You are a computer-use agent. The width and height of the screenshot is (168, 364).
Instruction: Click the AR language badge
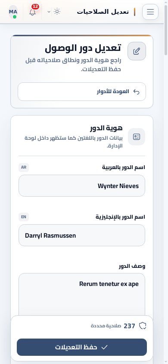click(x=24, y=167)
